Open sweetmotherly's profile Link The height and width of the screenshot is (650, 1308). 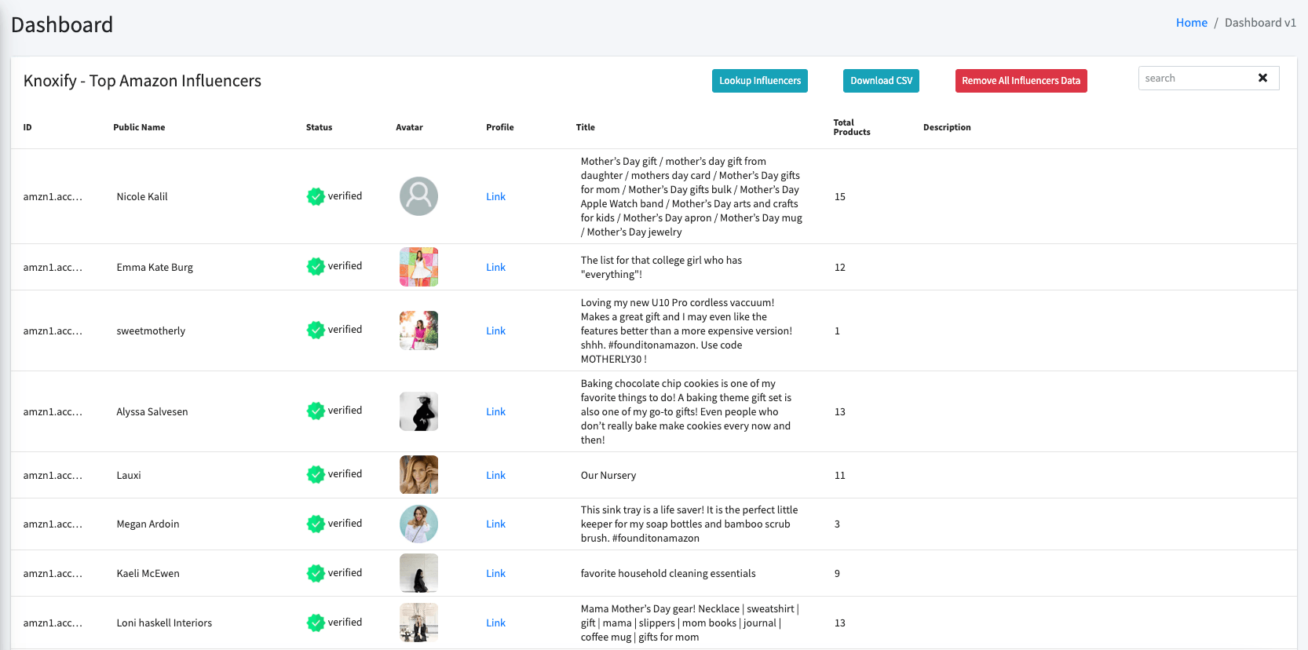(495, 331)
